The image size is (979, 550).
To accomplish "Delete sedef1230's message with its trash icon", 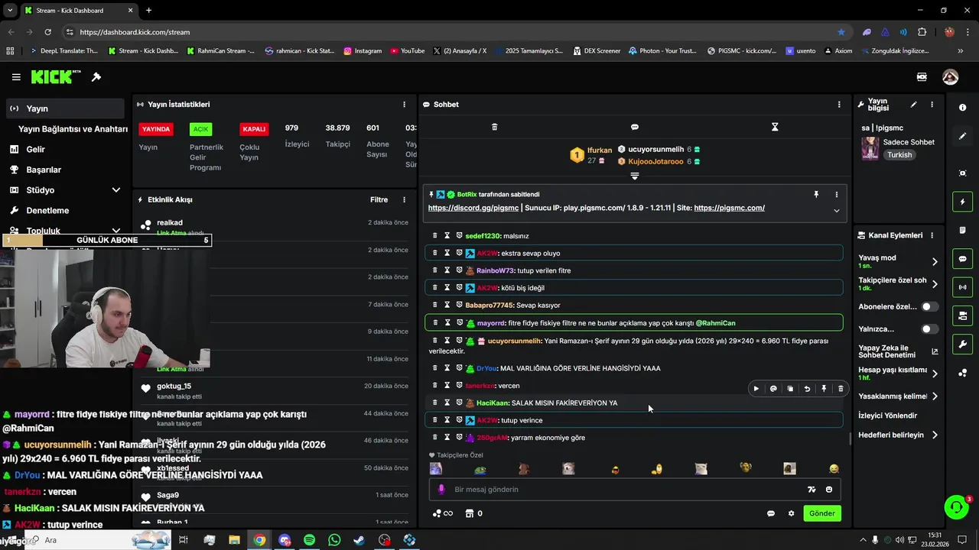I will [435, 235].
